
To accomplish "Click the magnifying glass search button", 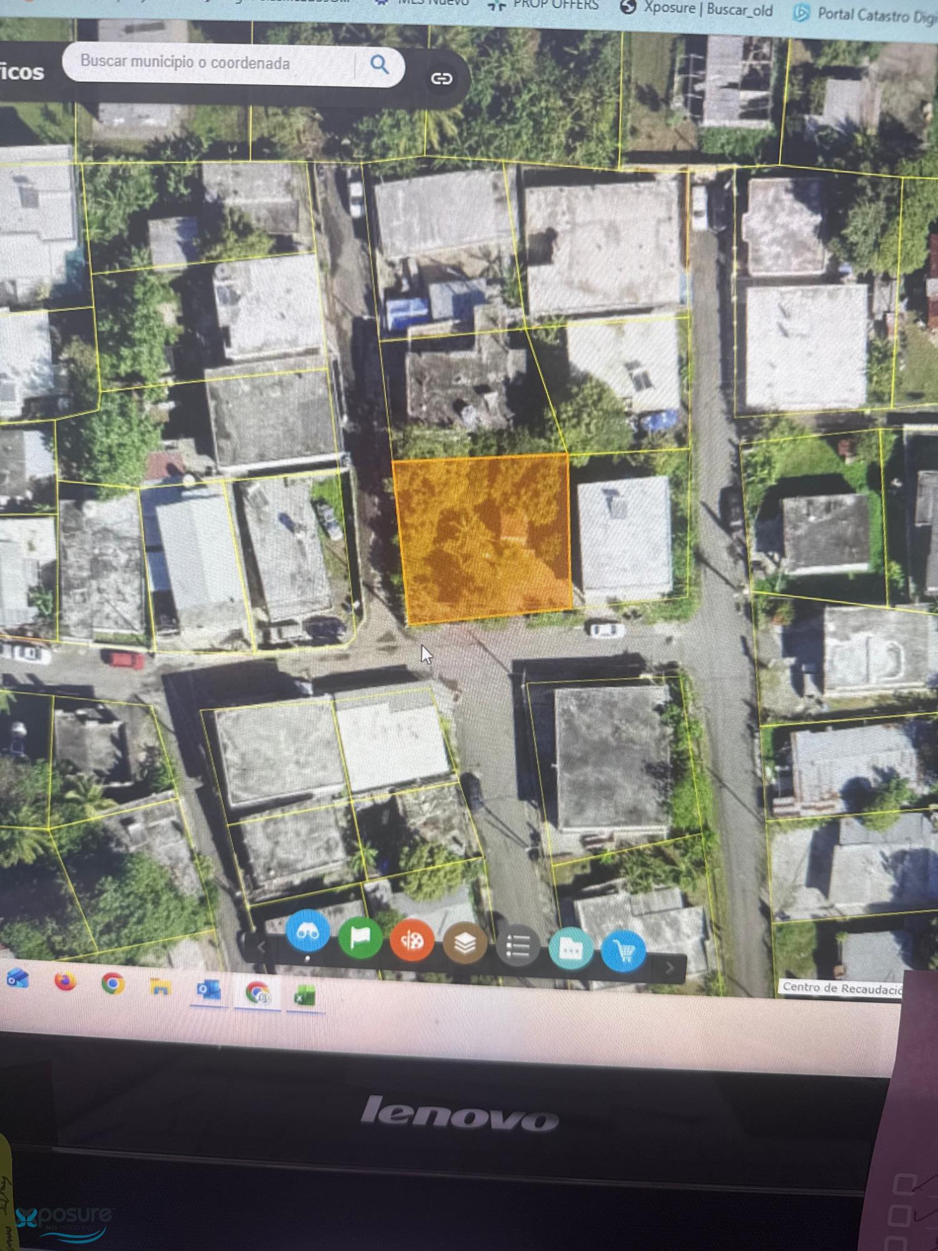I will coord(379,64).
